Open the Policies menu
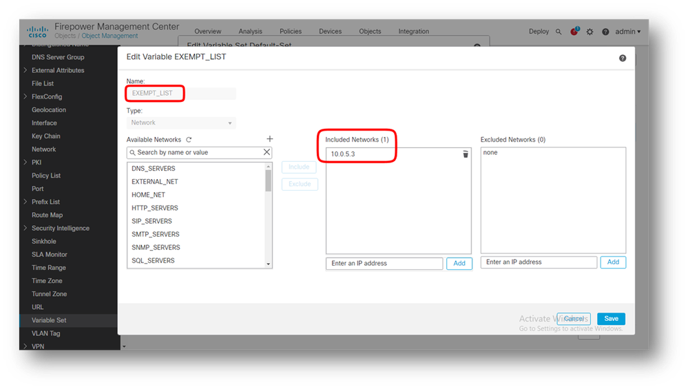The height and width of the screenshot is (389, 688). pyautogui.click(x=291, y=32)
